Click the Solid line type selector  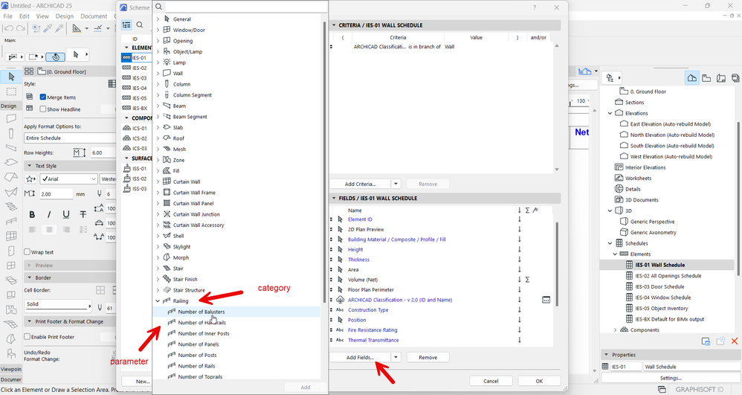pos(58,304)
